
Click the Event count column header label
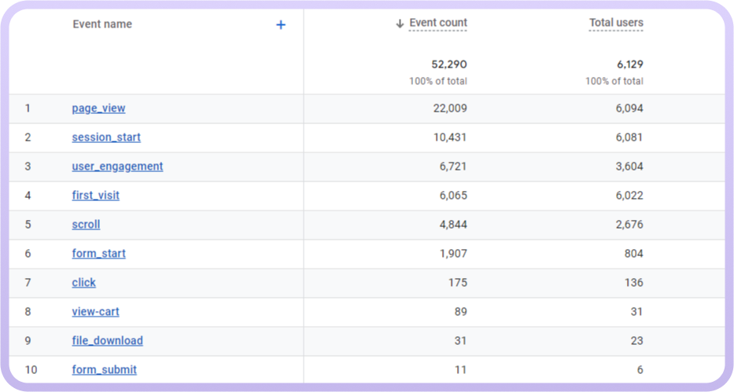coord(438,24)
